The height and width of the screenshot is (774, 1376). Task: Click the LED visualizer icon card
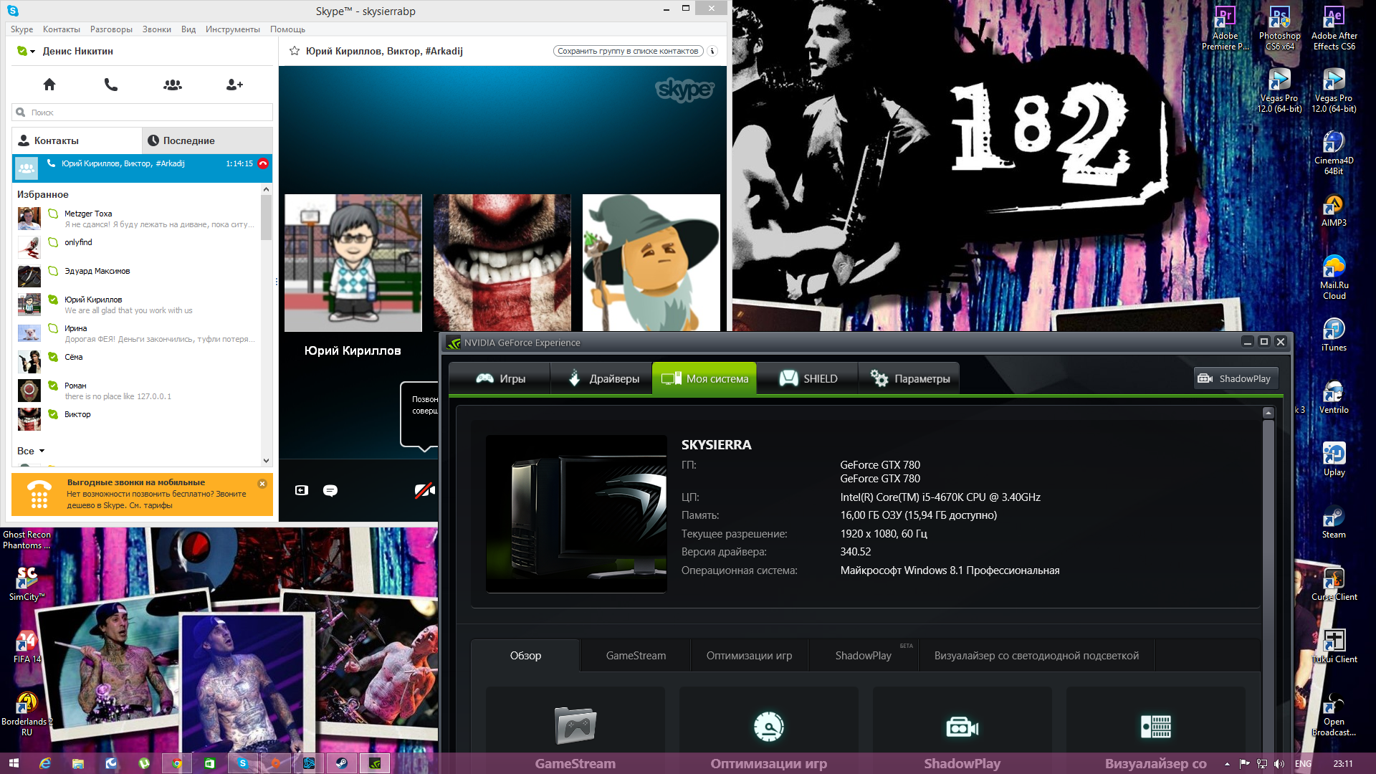[1156, 727]
